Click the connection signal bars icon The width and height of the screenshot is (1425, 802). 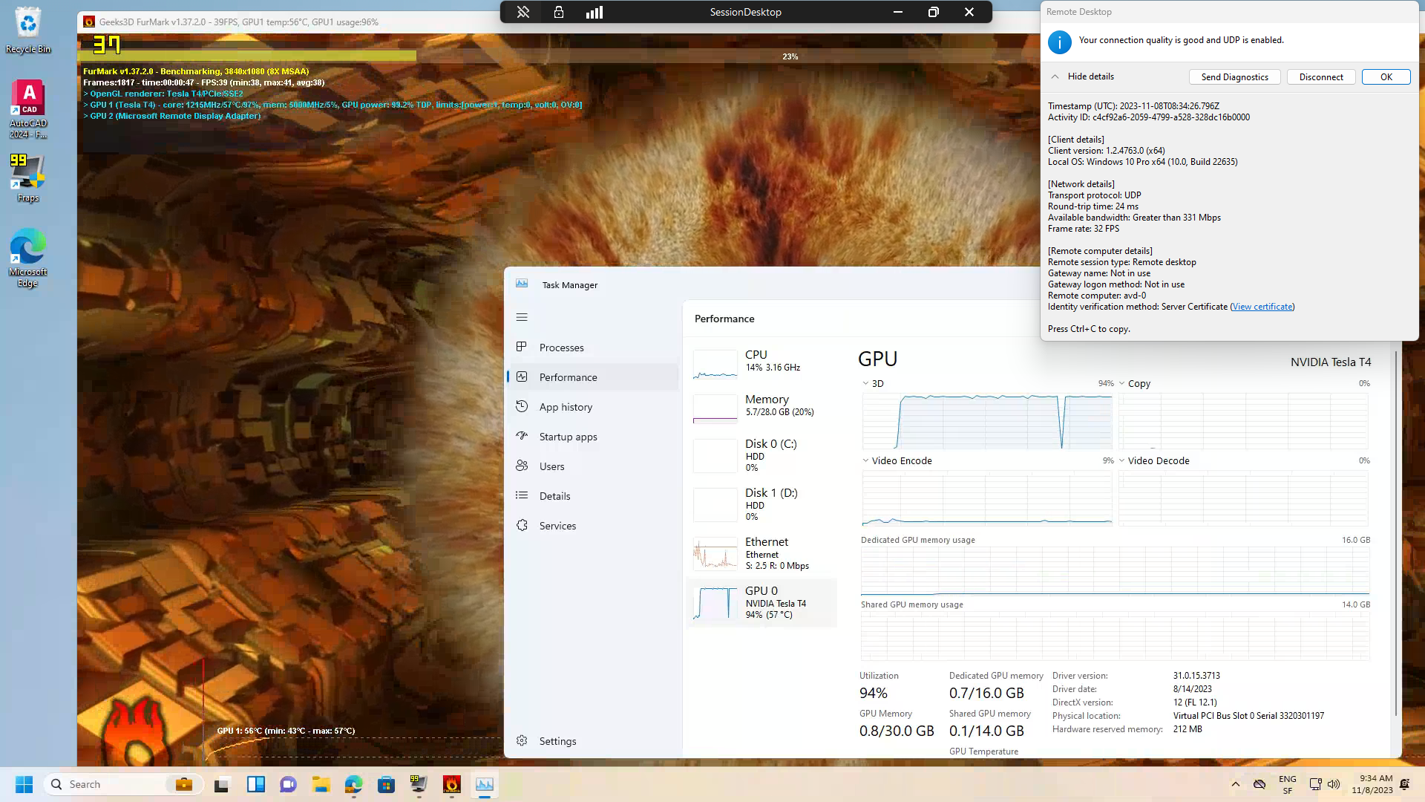point(594,12)
